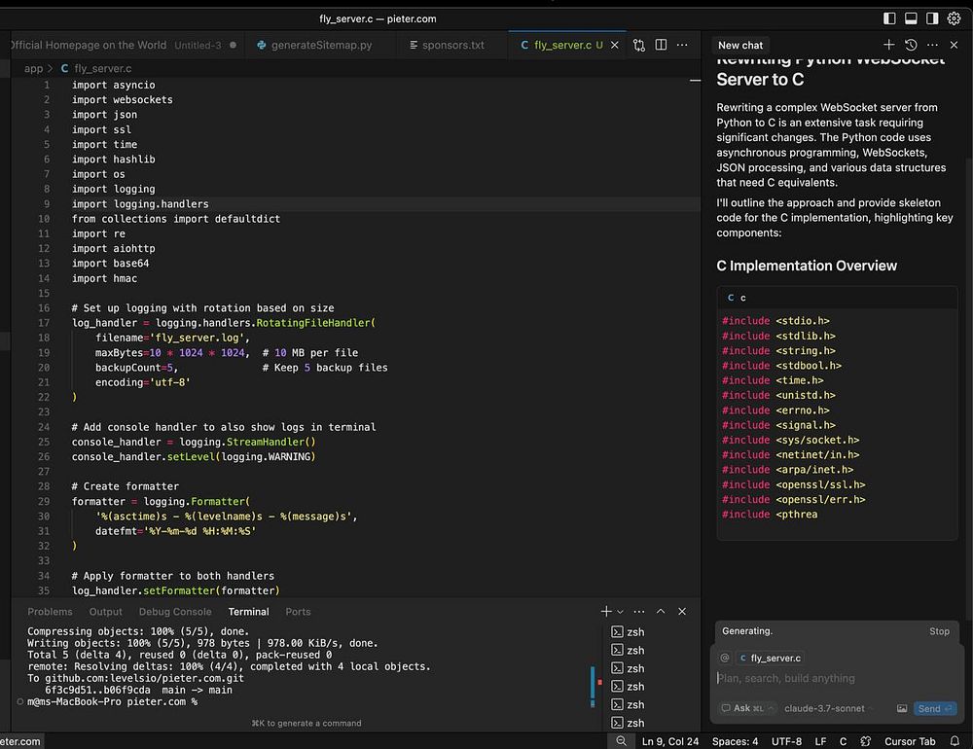
Task: Open the settings gear in the title bar
Action: click(x=954, y=18)
